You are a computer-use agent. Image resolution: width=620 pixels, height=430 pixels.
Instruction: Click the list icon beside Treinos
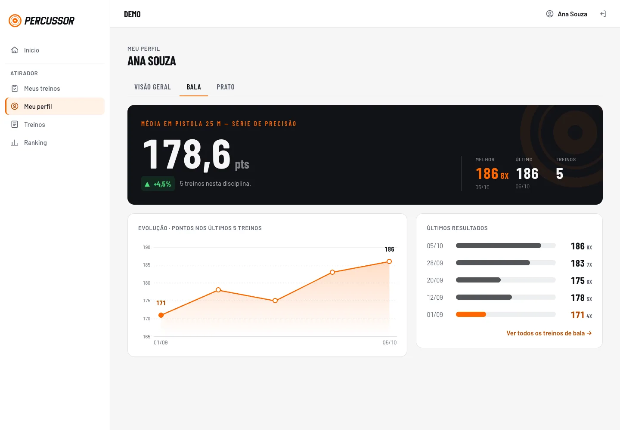(15, 125)
